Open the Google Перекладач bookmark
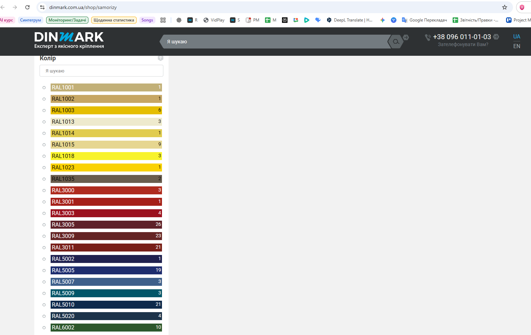Image resolution: width=531 pixels, height=335 pixels. pos(425,20)
